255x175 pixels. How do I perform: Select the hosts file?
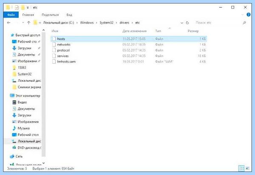(129, 39)
